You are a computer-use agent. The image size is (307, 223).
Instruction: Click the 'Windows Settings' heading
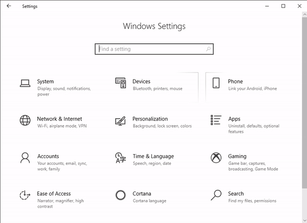click(154, 26)
